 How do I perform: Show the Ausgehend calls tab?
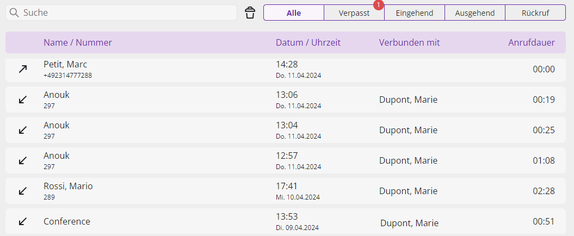pyautogui.click(x=475, y=13)
